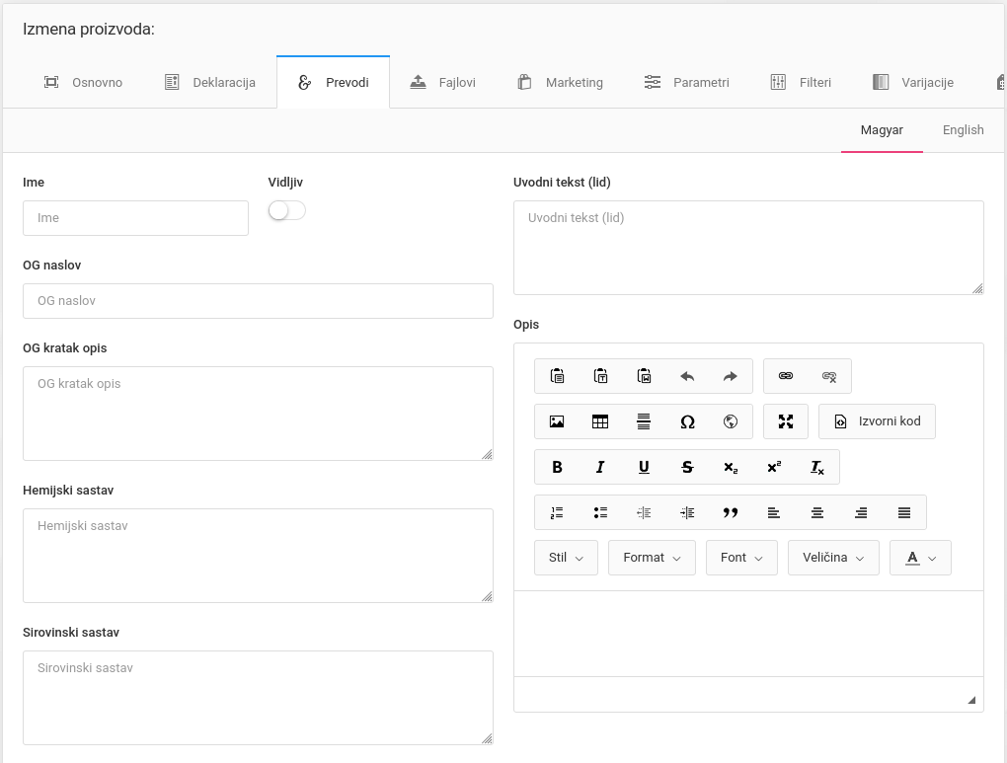
Task: Insert an image into the description
Action: 557,421
